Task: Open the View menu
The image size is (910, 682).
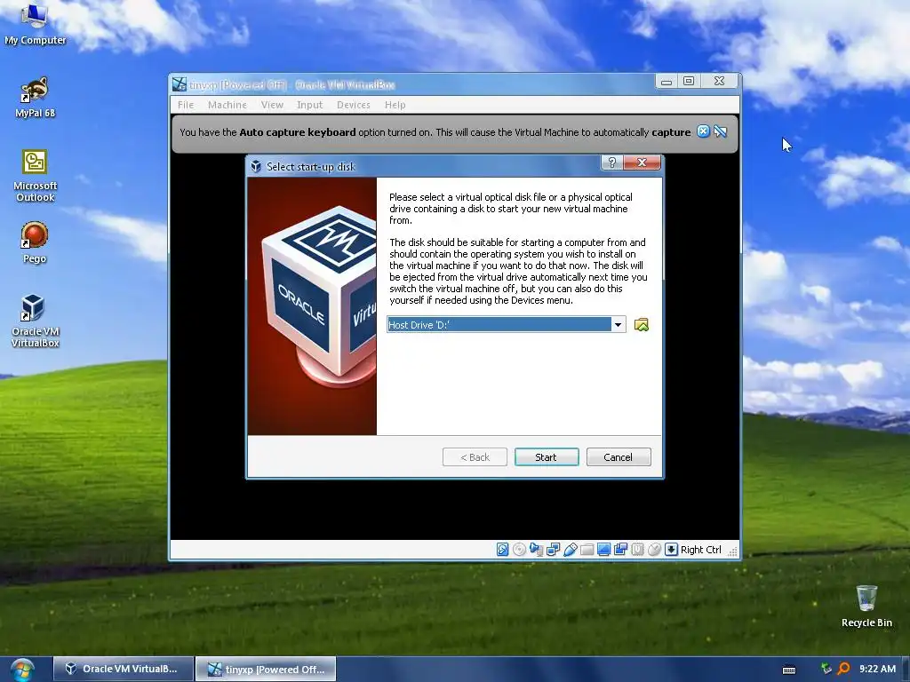Action: (x=272, y=105)
